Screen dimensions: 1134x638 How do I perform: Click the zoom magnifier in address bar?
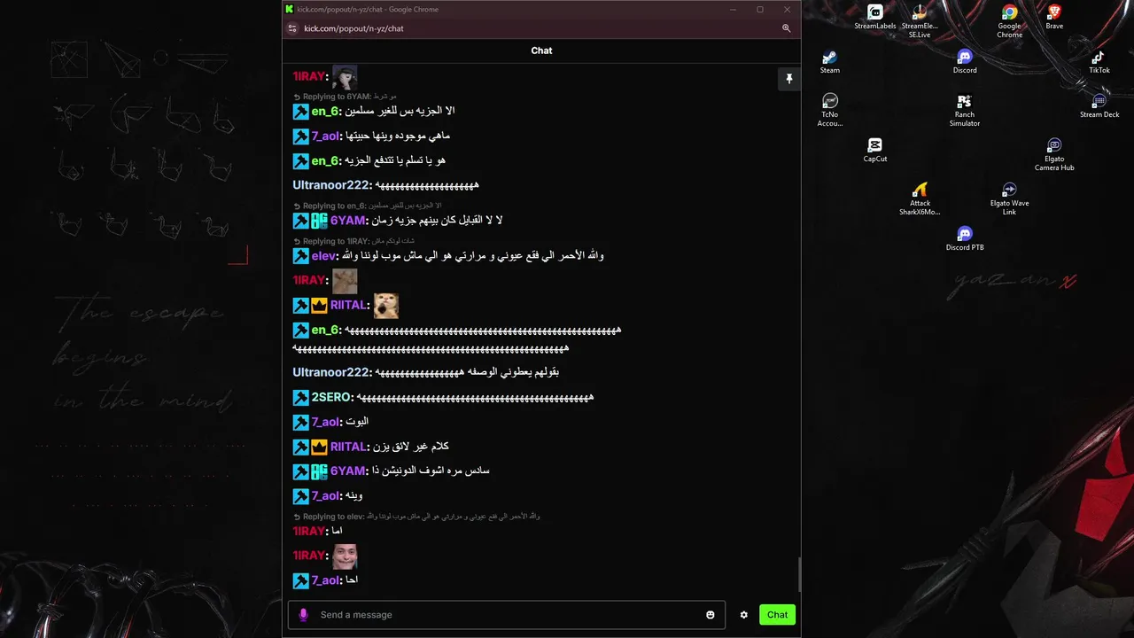point(786,28)
